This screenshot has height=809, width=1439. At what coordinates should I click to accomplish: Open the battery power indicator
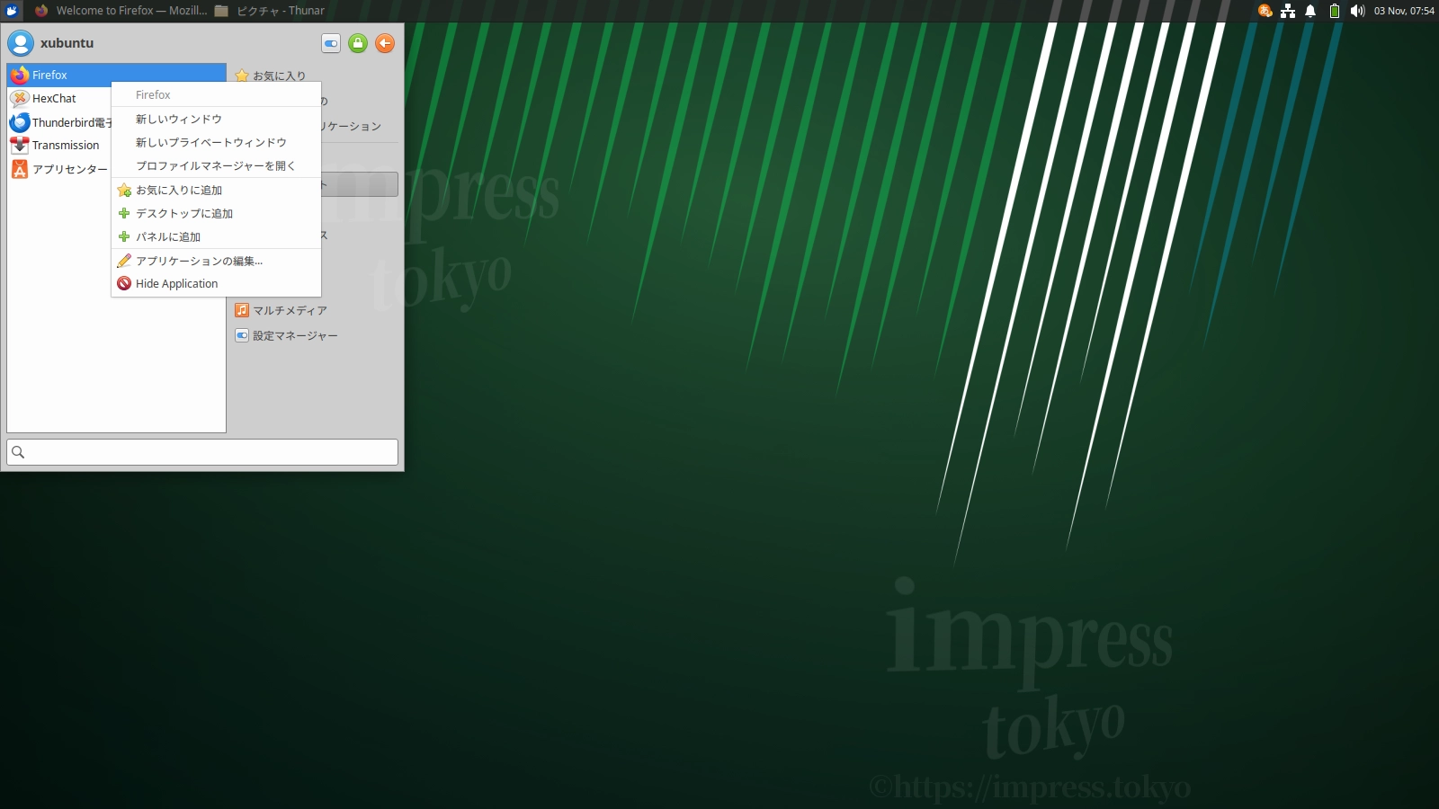point(1335,11)
